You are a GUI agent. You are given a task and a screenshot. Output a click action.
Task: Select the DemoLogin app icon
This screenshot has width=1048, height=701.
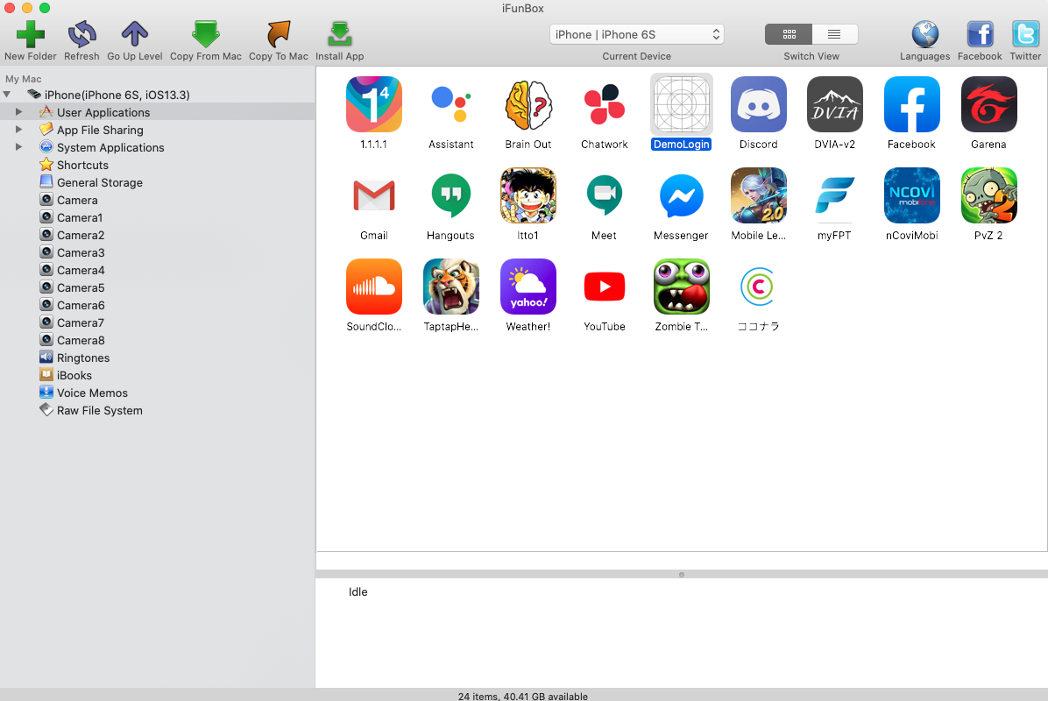coord(681,104)
